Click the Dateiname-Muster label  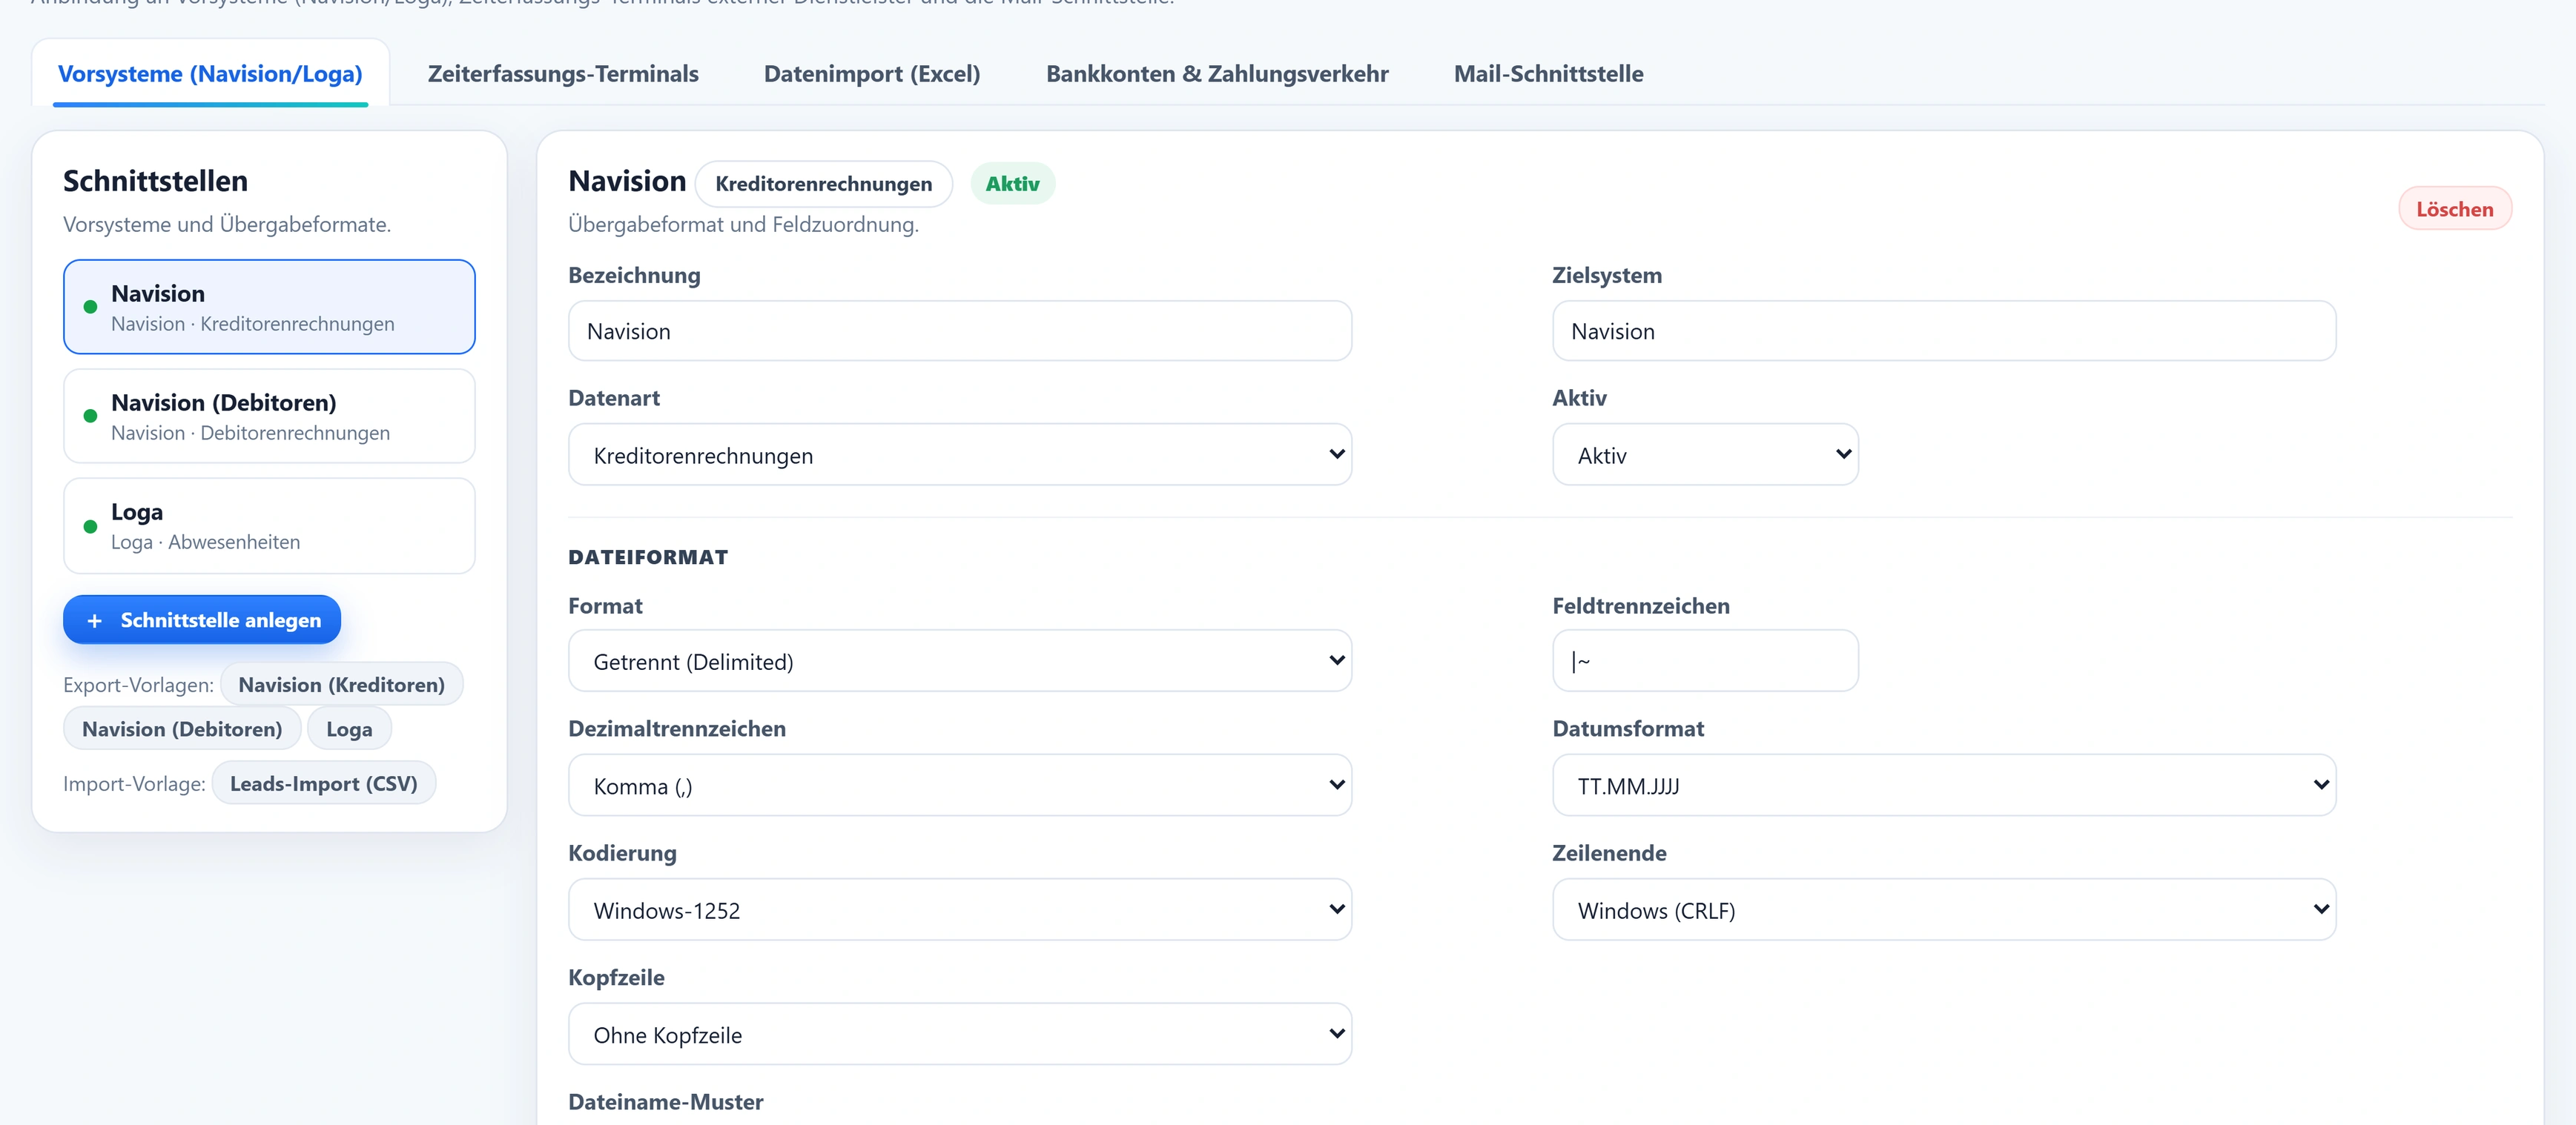[666, 1101]
